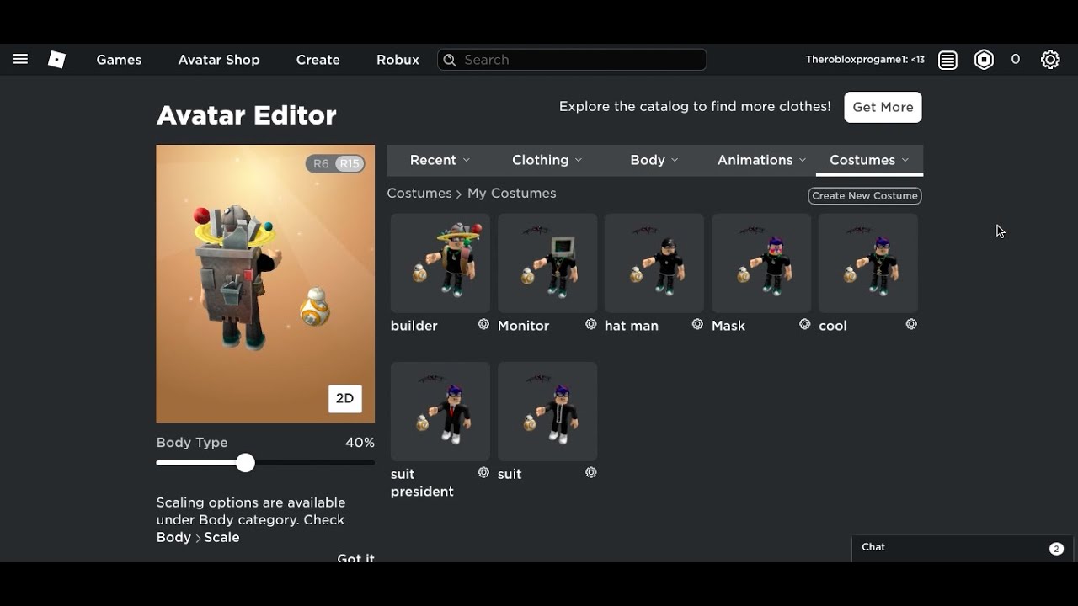This screenshot has height=606, width=1078.
Task: Select the cool costume thumbnail
Action: pos(868,263)
